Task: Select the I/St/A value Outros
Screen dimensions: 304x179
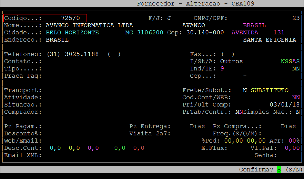Action: [x=231, y=61]
